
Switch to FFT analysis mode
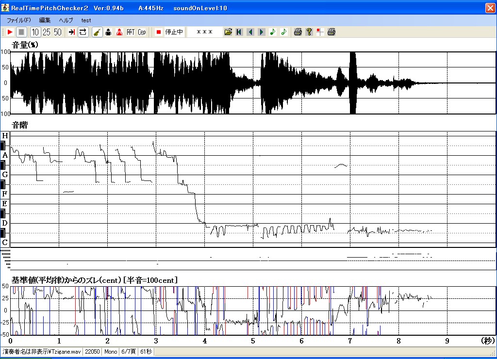coord(131,32)
